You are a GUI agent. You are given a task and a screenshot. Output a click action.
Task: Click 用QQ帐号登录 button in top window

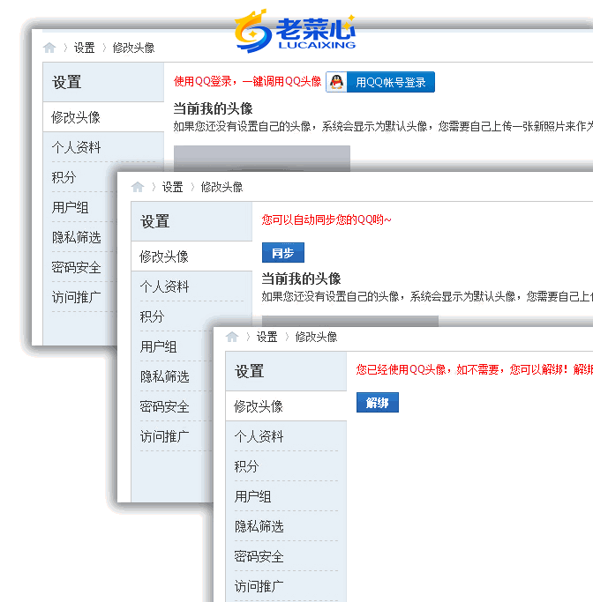coord(380,82)
